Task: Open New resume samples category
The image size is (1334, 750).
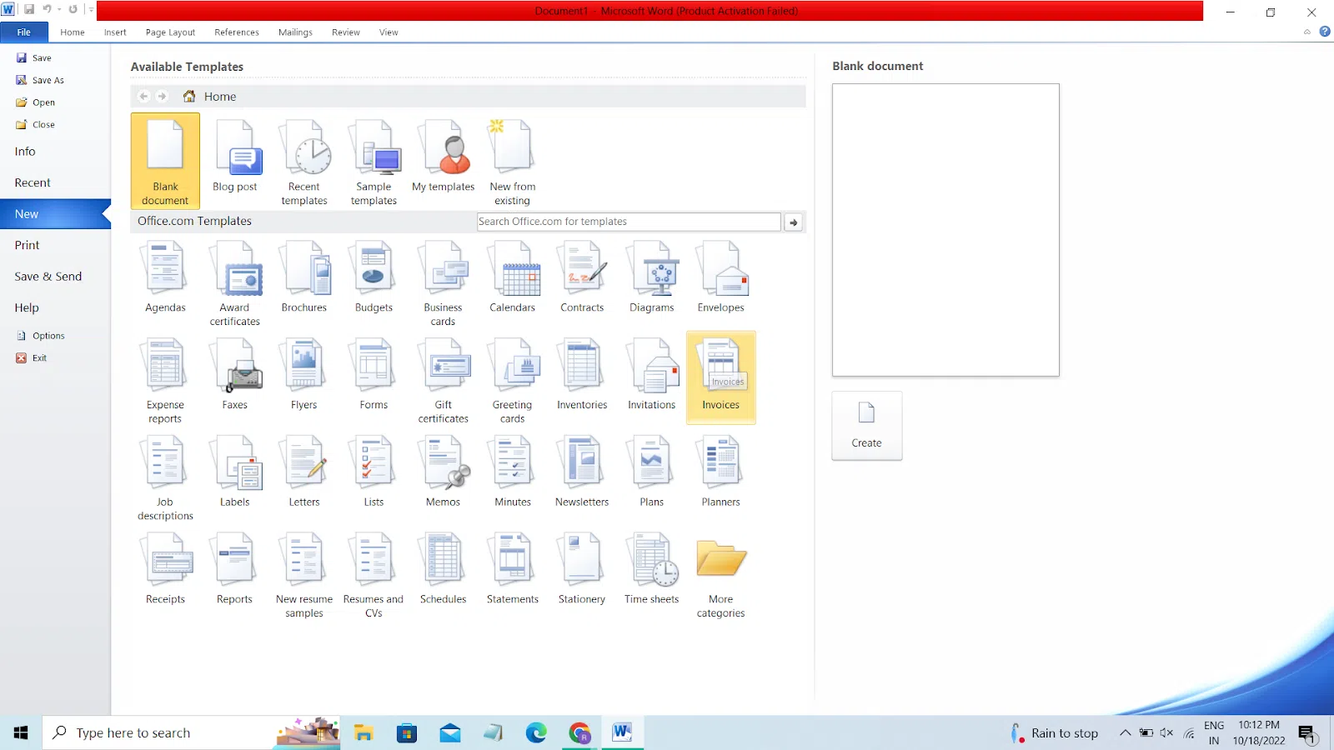Action: (304, 575)
